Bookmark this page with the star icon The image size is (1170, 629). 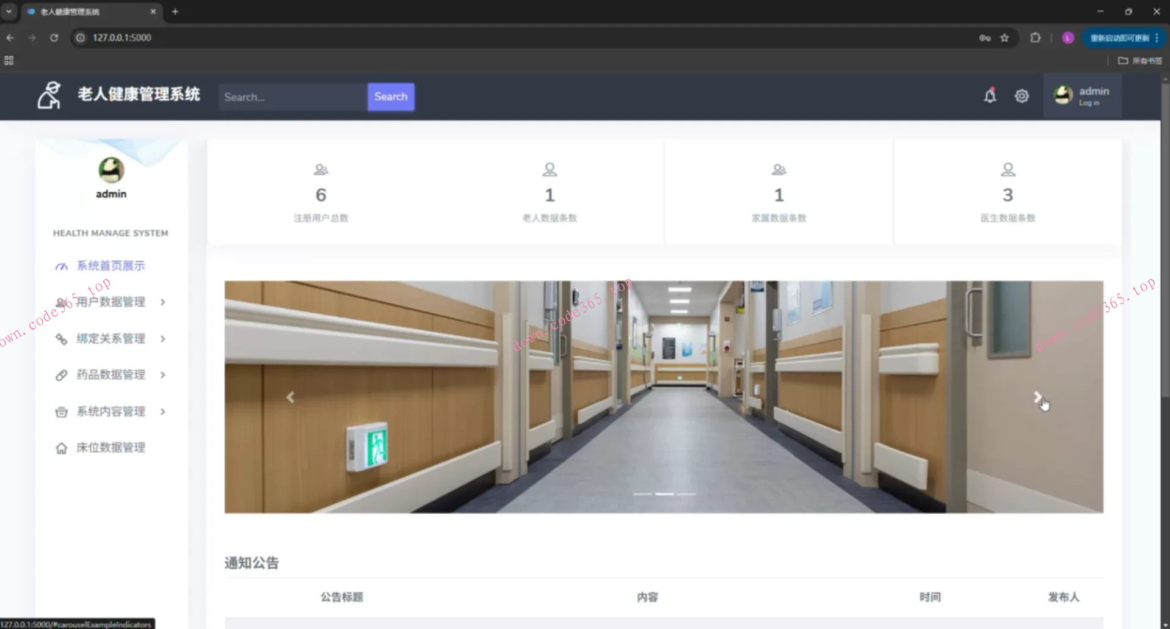point(1005,38)
